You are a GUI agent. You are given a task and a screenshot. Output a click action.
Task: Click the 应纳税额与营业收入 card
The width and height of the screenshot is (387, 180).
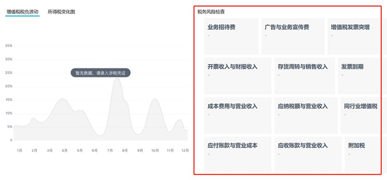(306, 116)
